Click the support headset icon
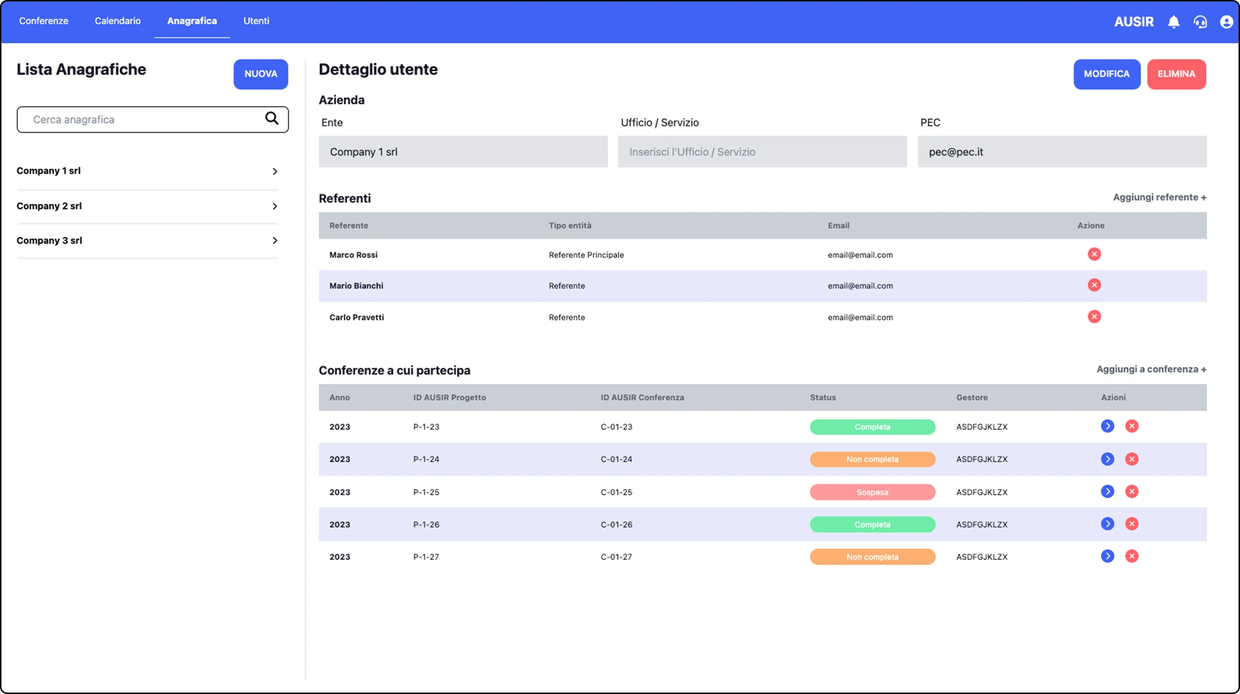 [1200, 22]
